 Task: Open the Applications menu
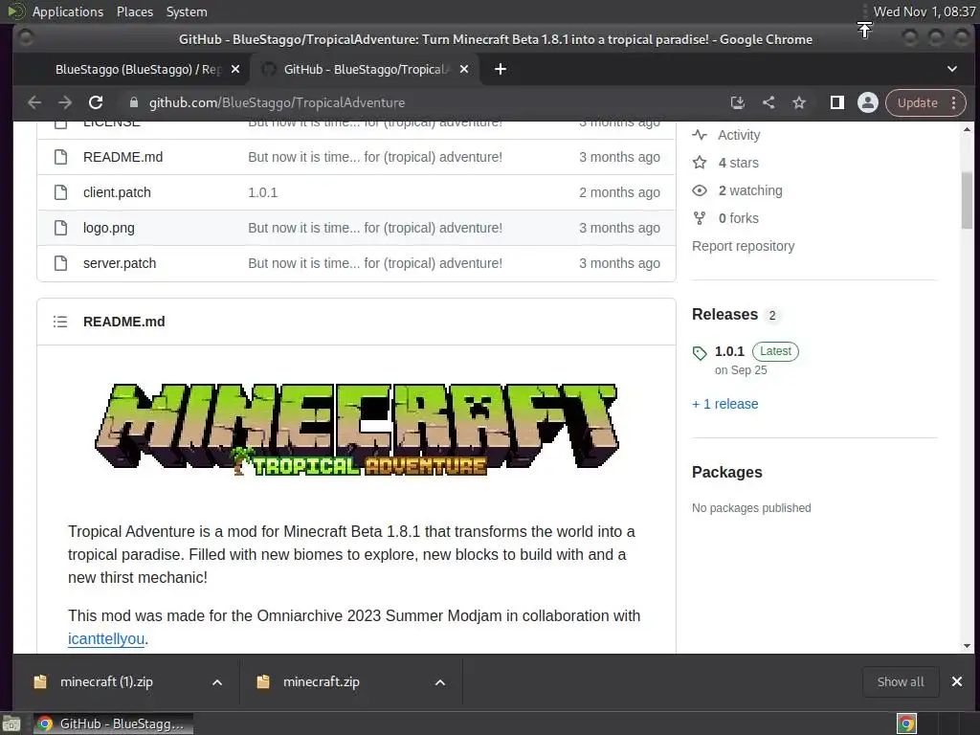click(68, 11)
